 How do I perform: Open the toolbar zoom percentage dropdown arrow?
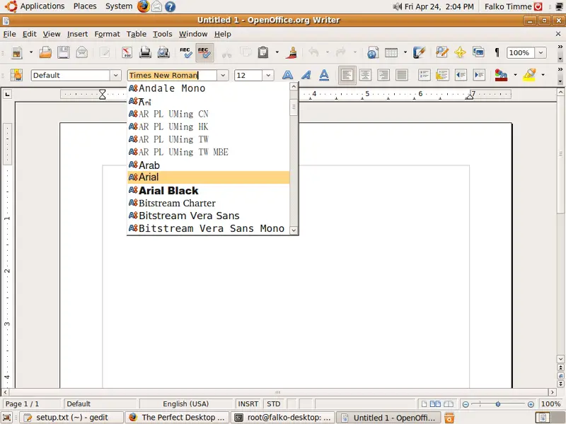click(541, 52)
